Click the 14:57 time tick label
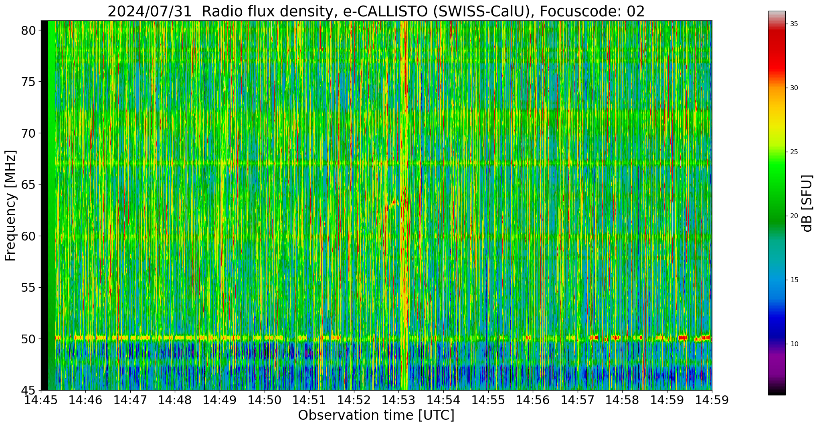The height and width of the screenshot is (427, 819). pos(578,400)
